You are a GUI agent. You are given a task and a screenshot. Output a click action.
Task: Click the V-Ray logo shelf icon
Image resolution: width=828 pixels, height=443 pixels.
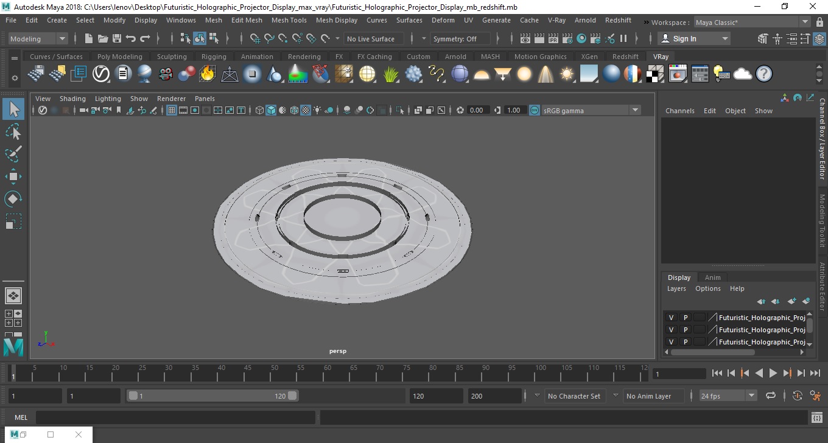[x=100, y=74]
